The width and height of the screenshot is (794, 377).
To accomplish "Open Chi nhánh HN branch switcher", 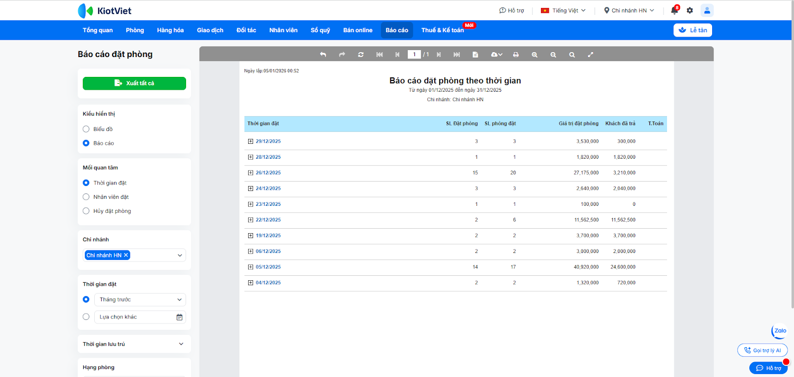I will 629,10.
